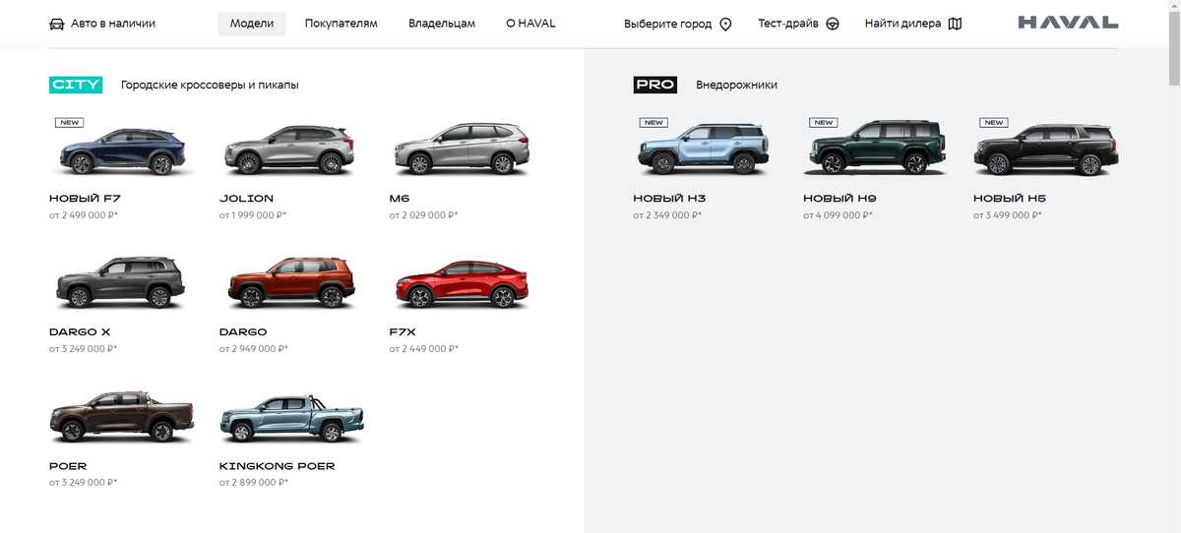Open the Покупателям menu
Image resolution: width=1181 pixels, height=533 pixels.
tap(342, 24)
